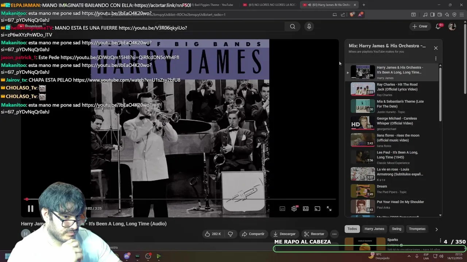
Task: Toggle subtitles in the video player
Action: tap(282, 209)
